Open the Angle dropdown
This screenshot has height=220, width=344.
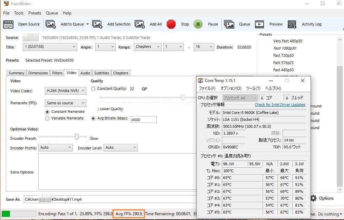tap(105, 47)
